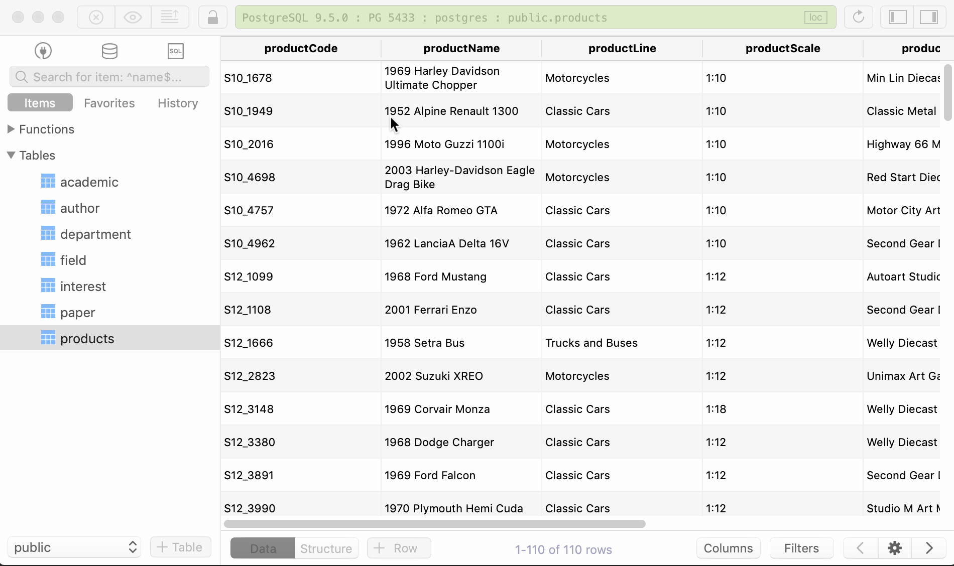
Task: Click the loc tag in connection bar
Action: click(816, 18)
